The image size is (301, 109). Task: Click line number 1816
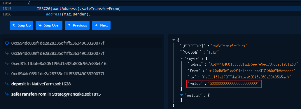[7, 14]
